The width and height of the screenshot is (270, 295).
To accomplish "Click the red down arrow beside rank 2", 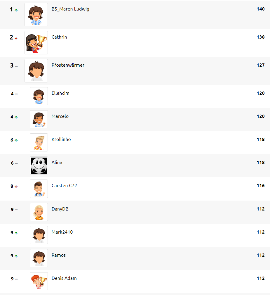I will point(16,38).
